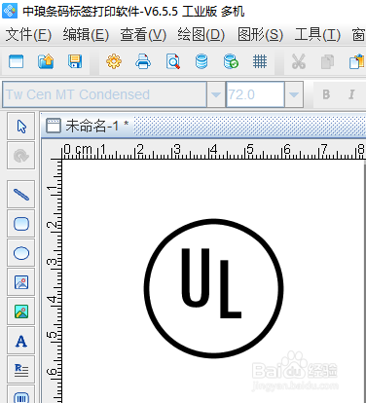Select the black circle outline shape

tap(213, 288)
